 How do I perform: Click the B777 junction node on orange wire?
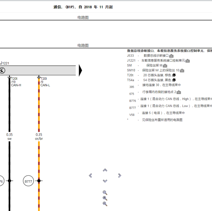tap(39, 181)
